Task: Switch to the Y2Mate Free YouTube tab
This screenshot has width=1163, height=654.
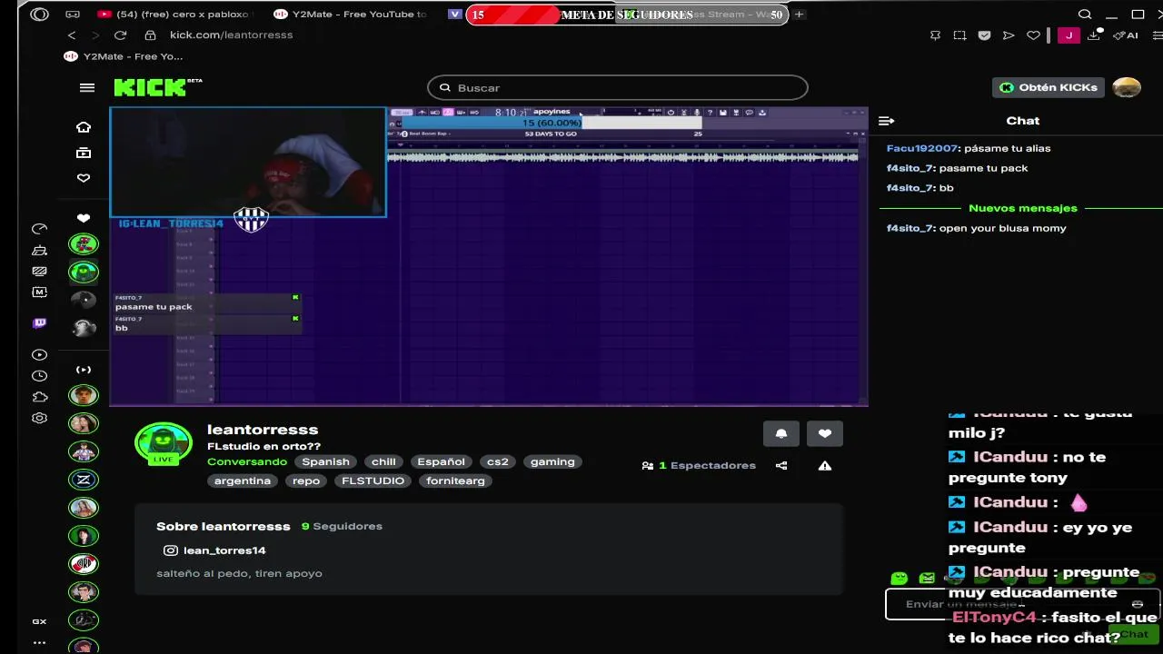Action: click(350, 15)
